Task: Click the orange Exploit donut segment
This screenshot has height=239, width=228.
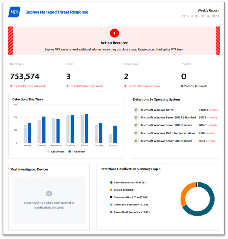Action: (x=185, y=192)
